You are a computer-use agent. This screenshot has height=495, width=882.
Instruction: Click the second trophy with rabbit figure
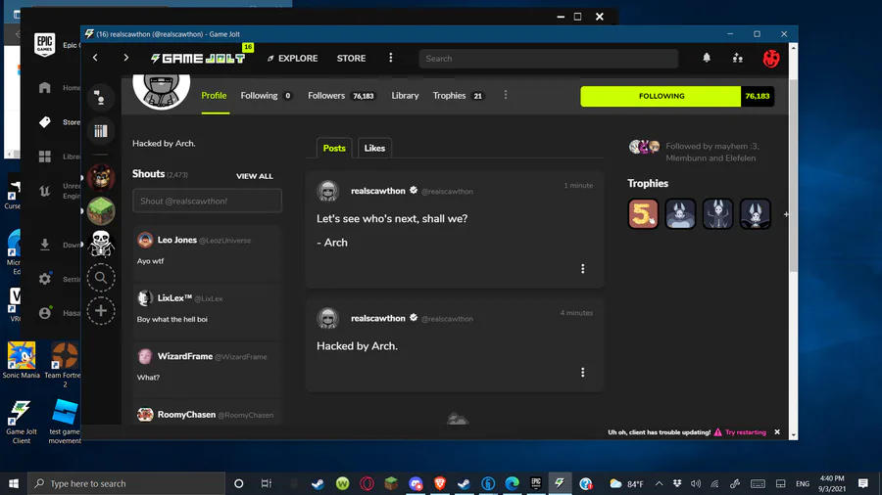pos(680,214)
